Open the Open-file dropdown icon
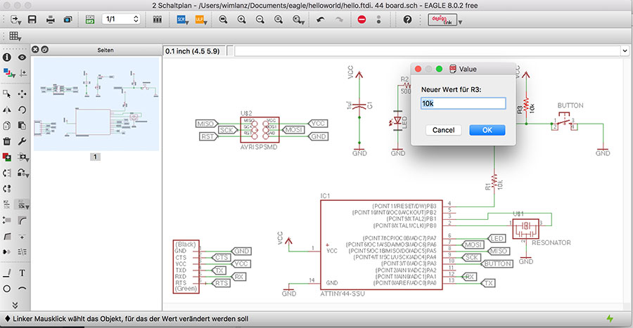633x328 pixels. point(15,20)
